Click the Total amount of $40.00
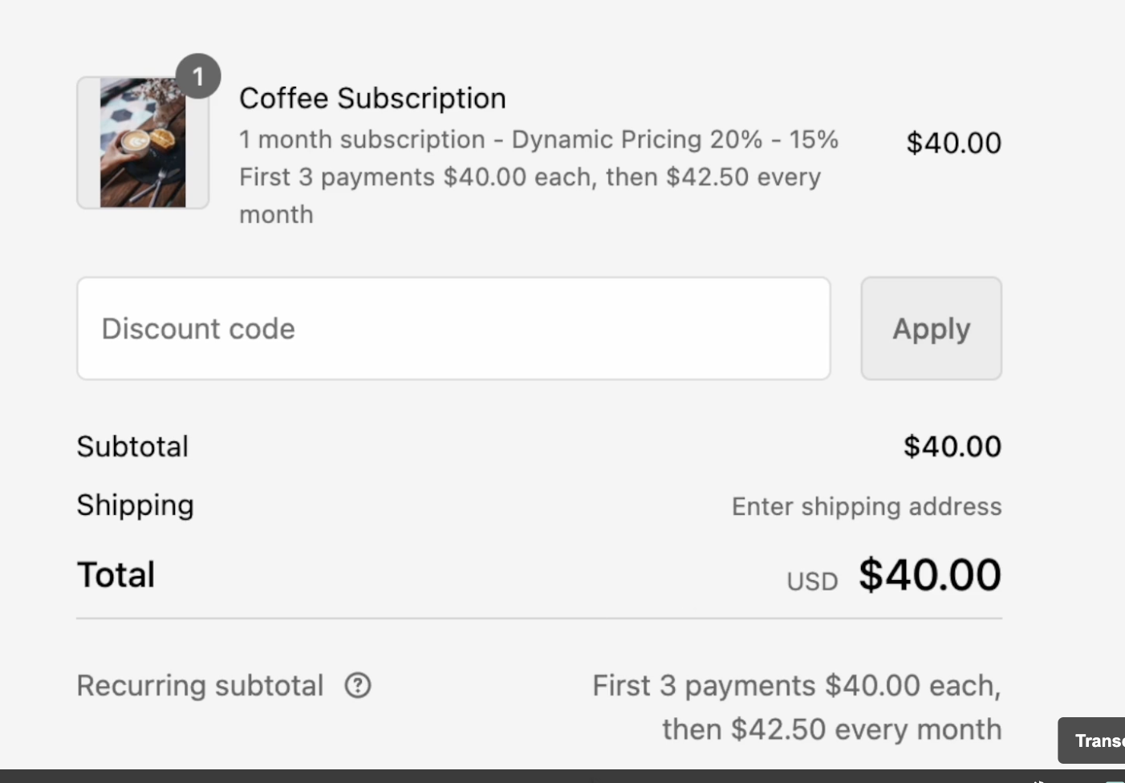This screenshot has height=783, width=1125. [x=929, y=574]
